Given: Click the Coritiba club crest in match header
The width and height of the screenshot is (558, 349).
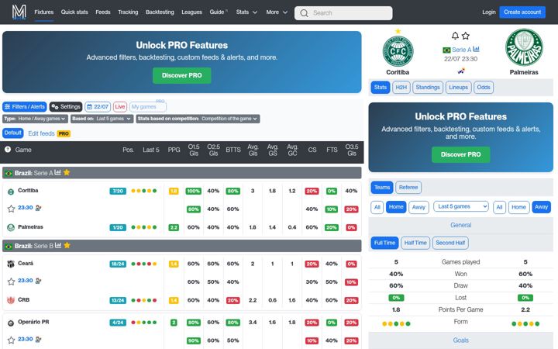Looking at the screenshot, I should click(398, 51).
